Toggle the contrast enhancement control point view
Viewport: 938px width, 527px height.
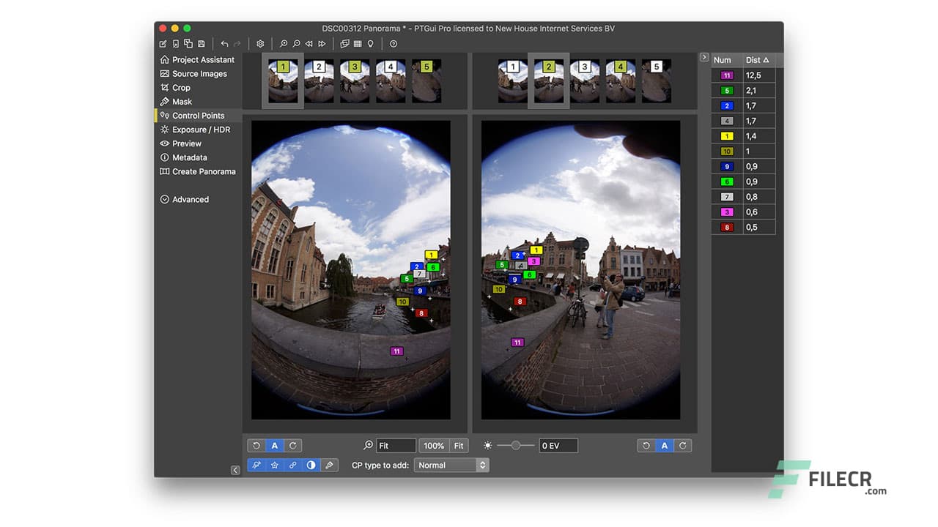point(311,465)
